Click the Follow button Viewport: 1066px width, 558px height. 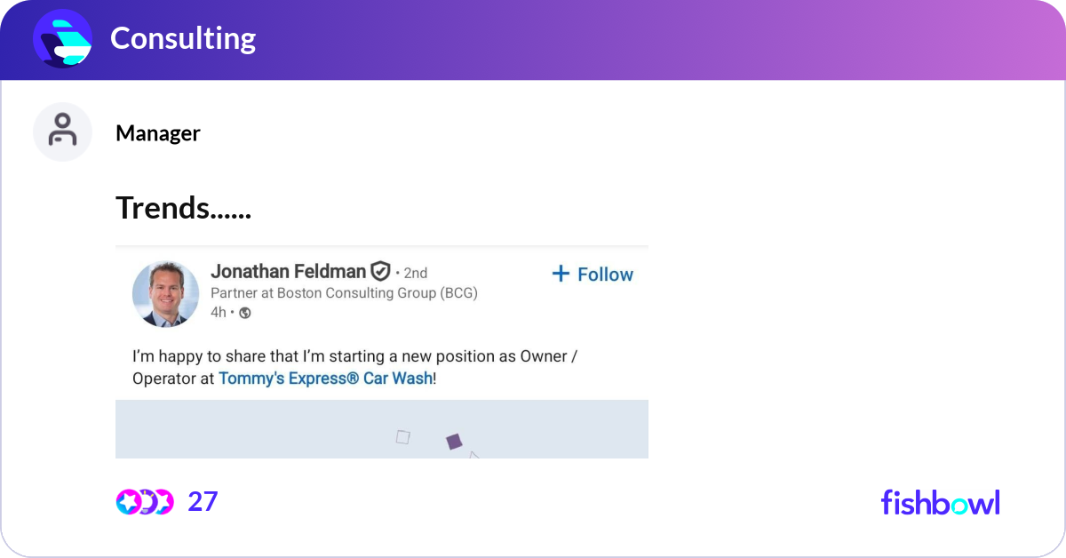point(591,274)
